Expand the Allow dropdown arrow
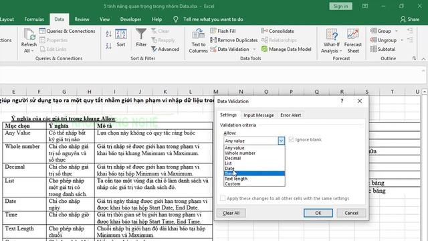 point(281,141)
